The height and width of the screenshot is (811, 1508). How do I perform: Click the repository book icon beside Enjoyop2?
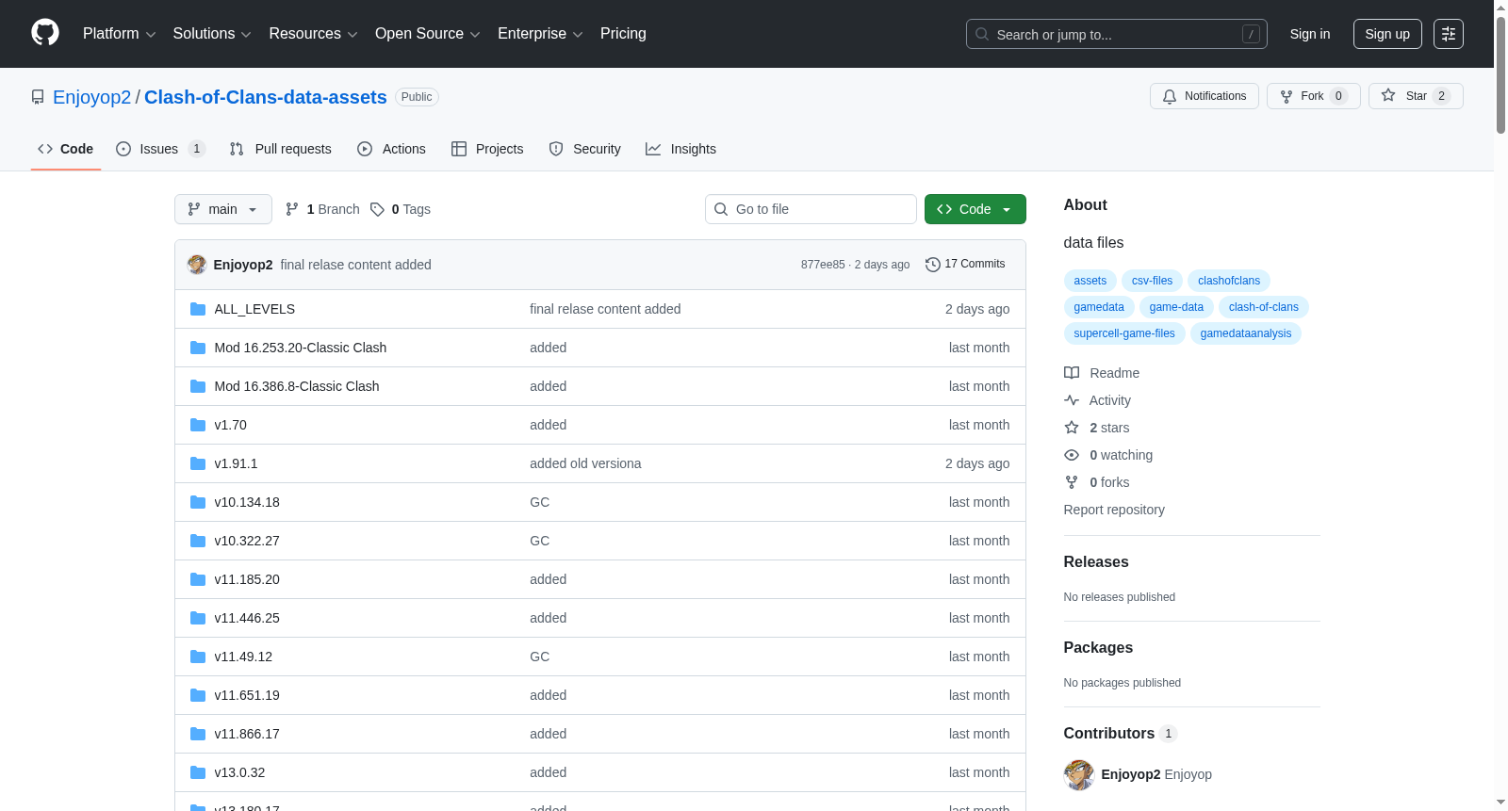[x=38, y=97]
